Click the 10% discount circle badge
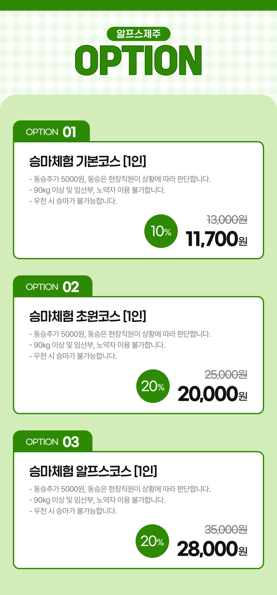277x595 pixels. pos(161,231)
